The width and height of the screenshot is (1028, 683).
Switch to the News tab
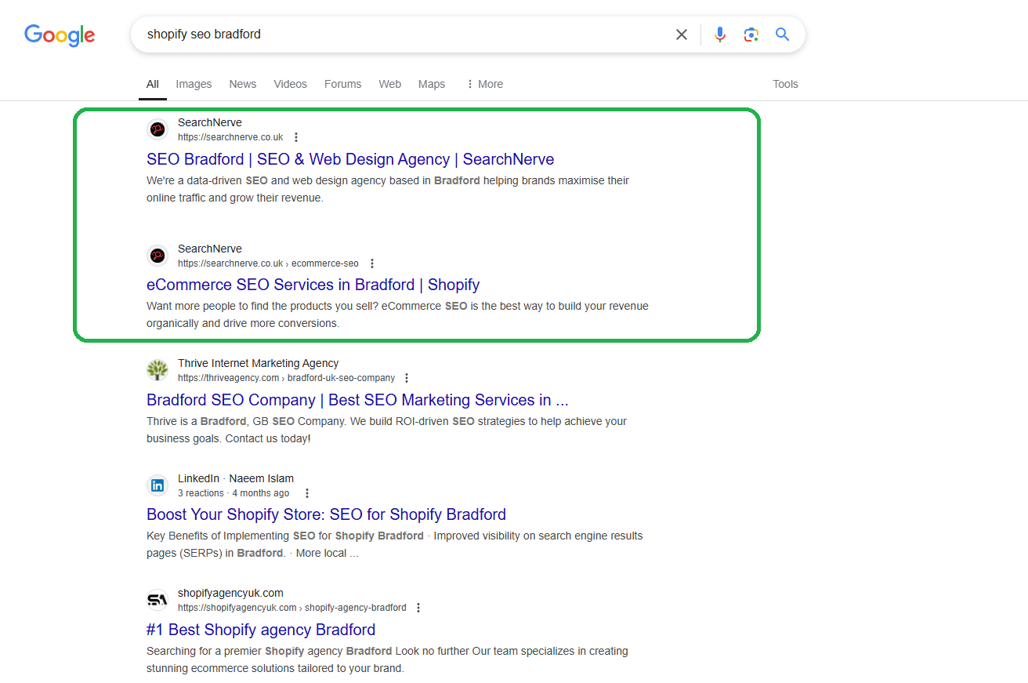click(243, 84)
